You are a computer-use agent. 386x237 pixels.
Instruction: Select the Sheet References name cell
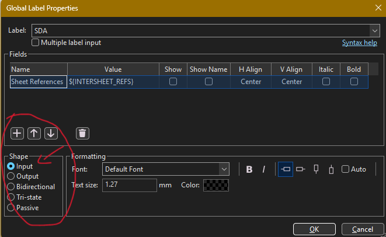pyautogui.click(x=39, y=82)
